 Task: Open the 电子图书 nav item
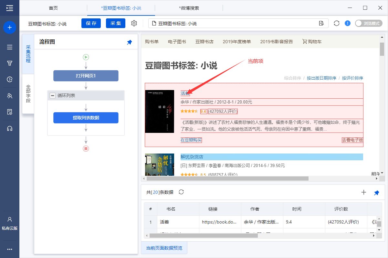tap(177, 41)
